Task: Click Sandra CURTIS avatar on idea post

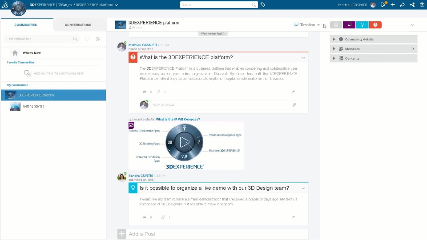Action: coord(122,177)
